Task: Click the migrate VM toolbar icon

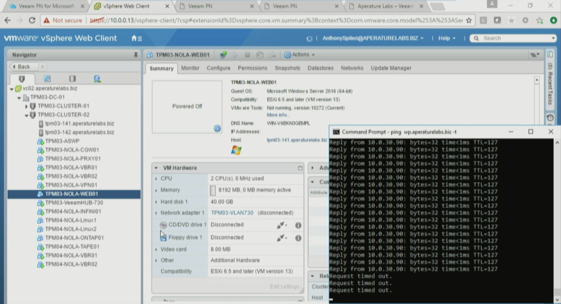Action: (272, 55)
